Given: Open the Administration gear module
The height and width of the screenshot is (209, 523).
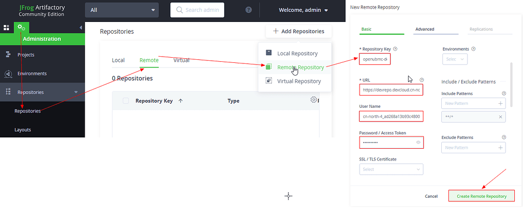Looking at the screenshot, I should click(21, 27).
